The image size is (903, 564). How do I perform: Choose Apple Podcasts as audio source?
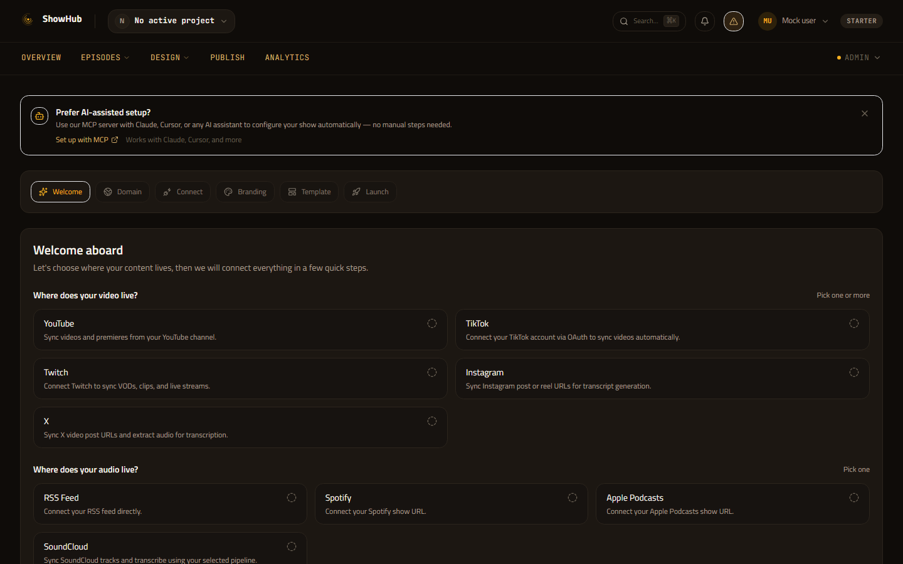[732, 504]
